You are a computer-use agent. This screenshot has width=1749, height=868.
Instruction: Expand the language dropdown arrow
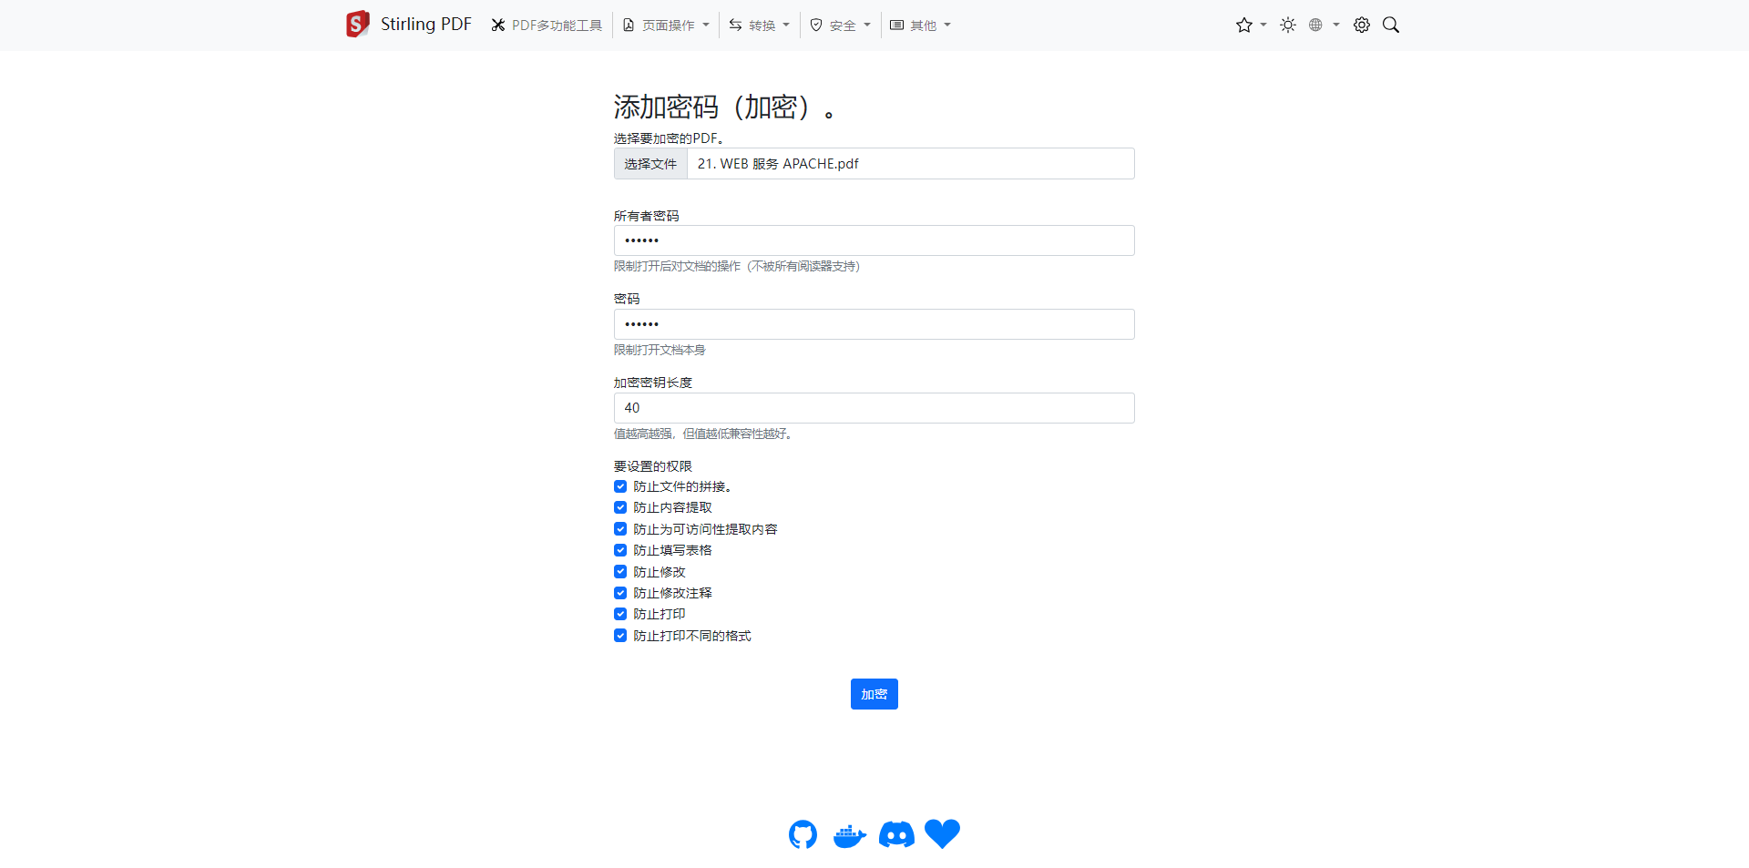1336,26
